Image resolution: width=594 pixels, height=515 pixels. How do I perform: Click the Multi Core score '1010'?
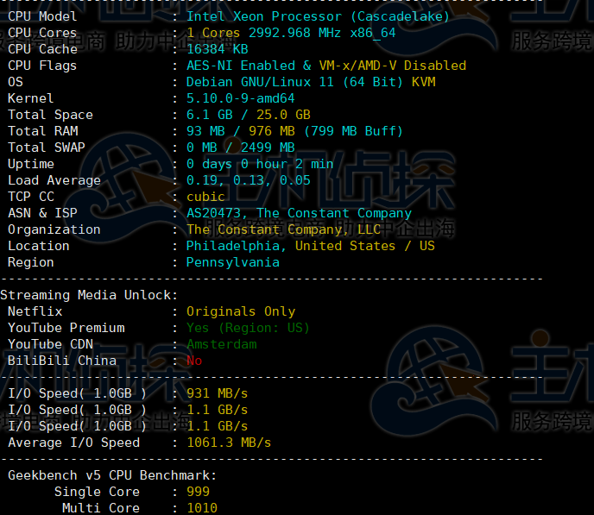(202, 508)
